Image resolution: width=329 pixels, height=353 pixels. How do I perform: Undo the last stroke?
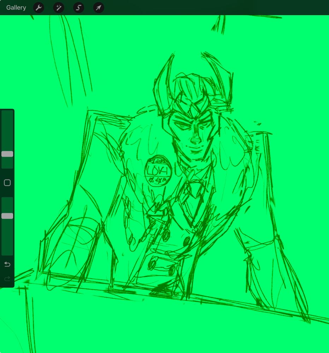click(x=7, y=264)
